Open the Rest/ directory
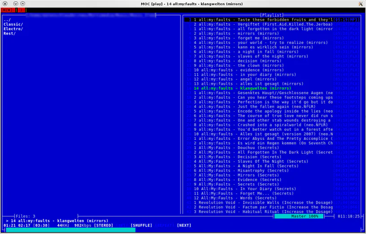The image size is (366, 234). (x=9, y=33)
